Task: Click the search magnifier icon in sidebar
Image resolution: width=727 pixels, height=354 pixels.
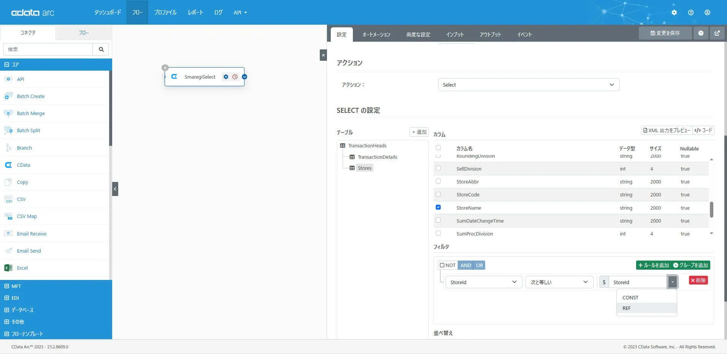Action: tap(101, 49)
